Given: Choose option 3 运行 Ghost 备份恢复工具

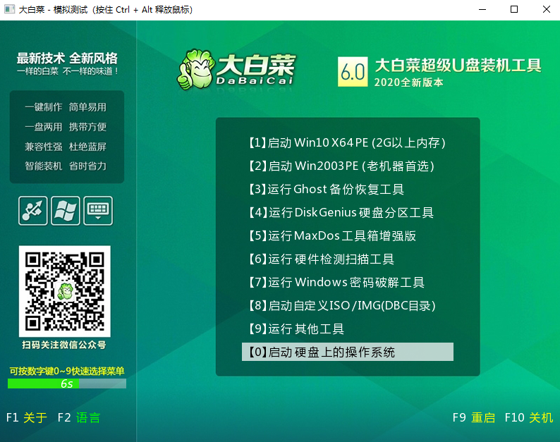Looking at the screenshot, I should [x=327, y=189].
